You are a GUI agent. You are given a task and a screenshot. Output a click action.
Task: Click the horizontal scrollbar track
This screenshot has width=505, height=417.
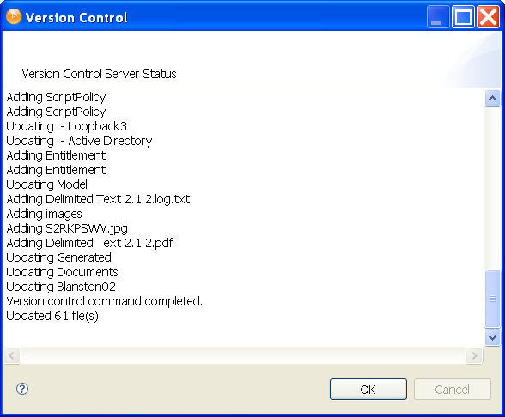coord(243,355)
